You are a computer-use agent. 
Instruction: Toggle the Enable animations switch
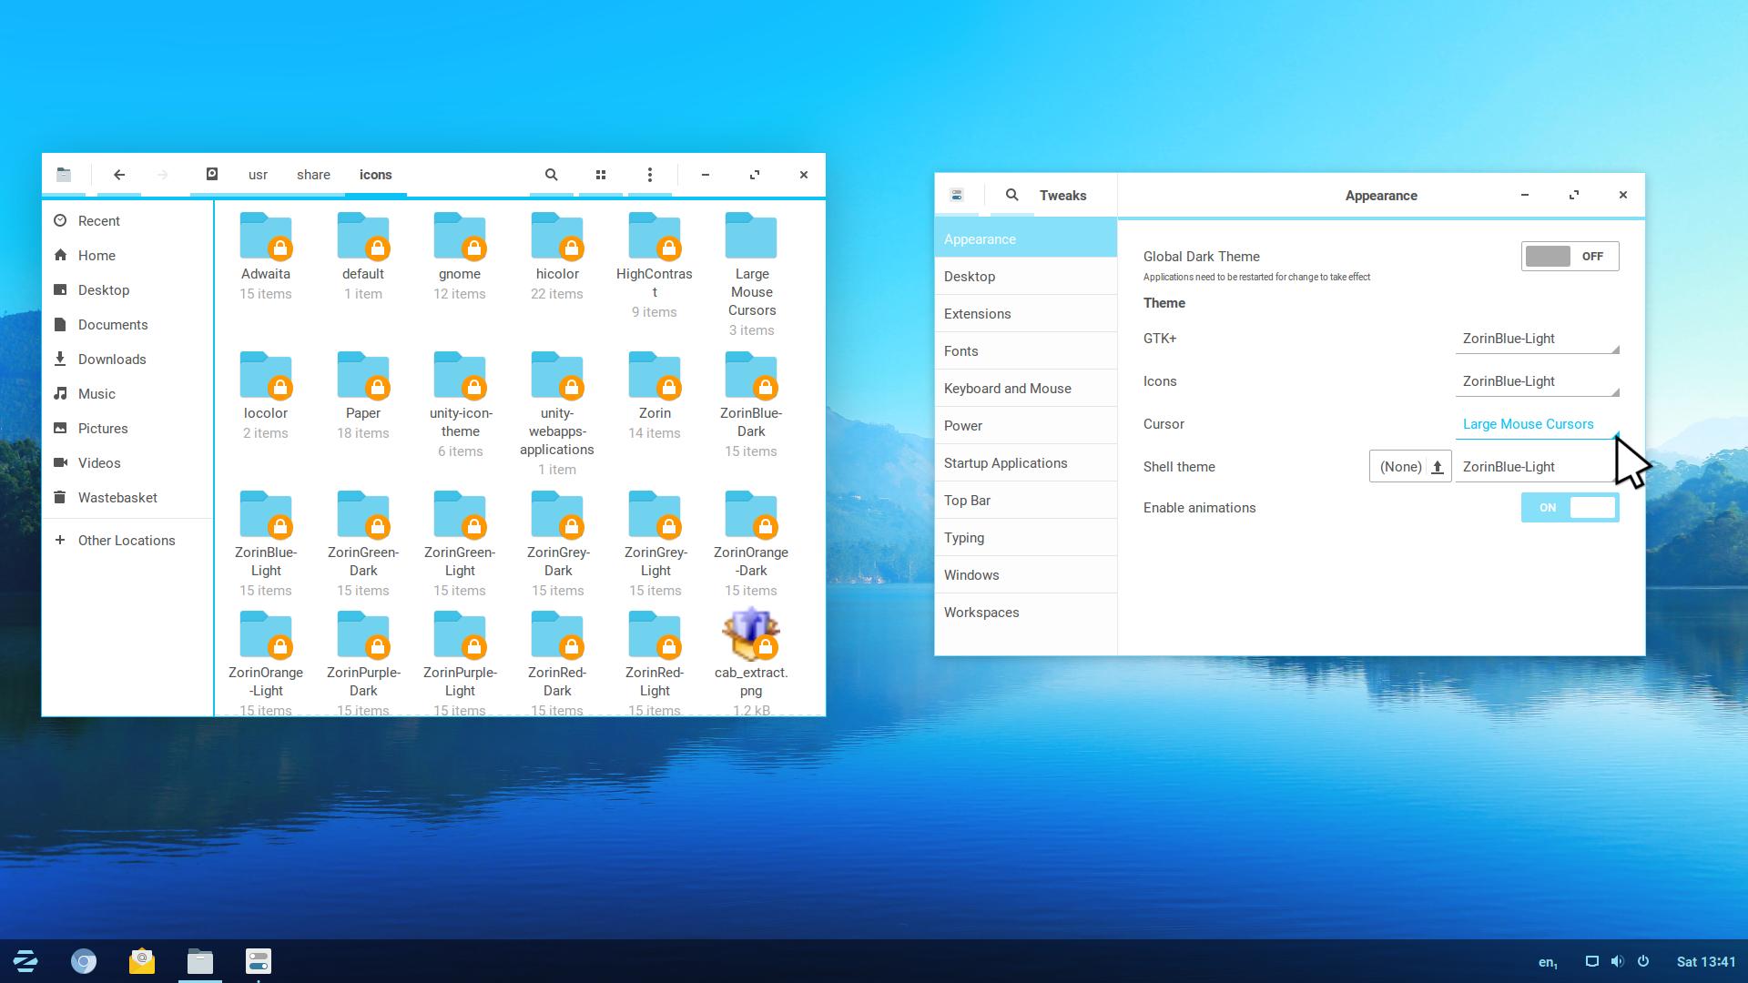pos(1570,508)
